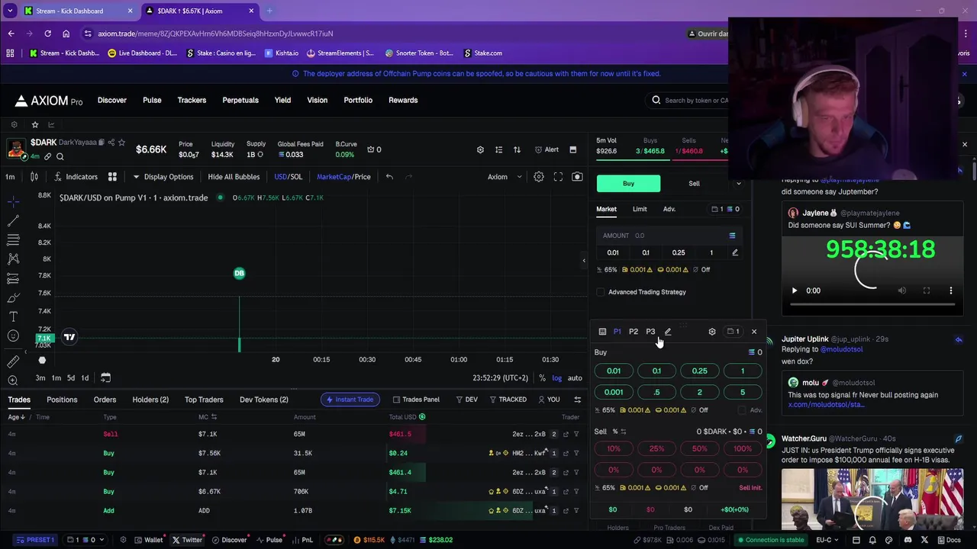Toggle MarketCap/Price chart display
977x549 pixels.
[x=343, y=177]
